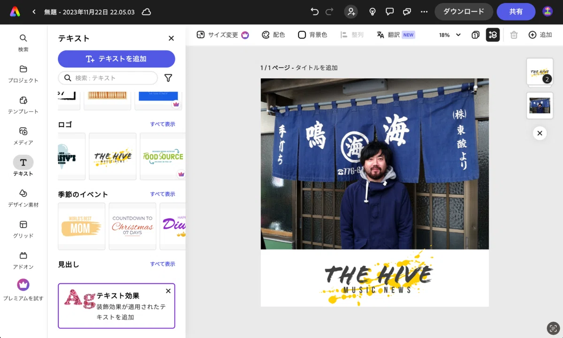
Task: Click すべて表示 next to 見出し
Action: (162, 264)
